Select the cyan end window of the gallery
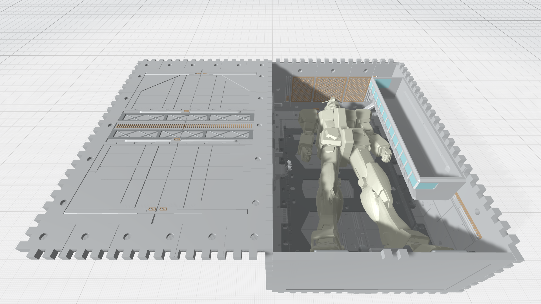Viewport: 541px width, 304px height. [427, 185]
